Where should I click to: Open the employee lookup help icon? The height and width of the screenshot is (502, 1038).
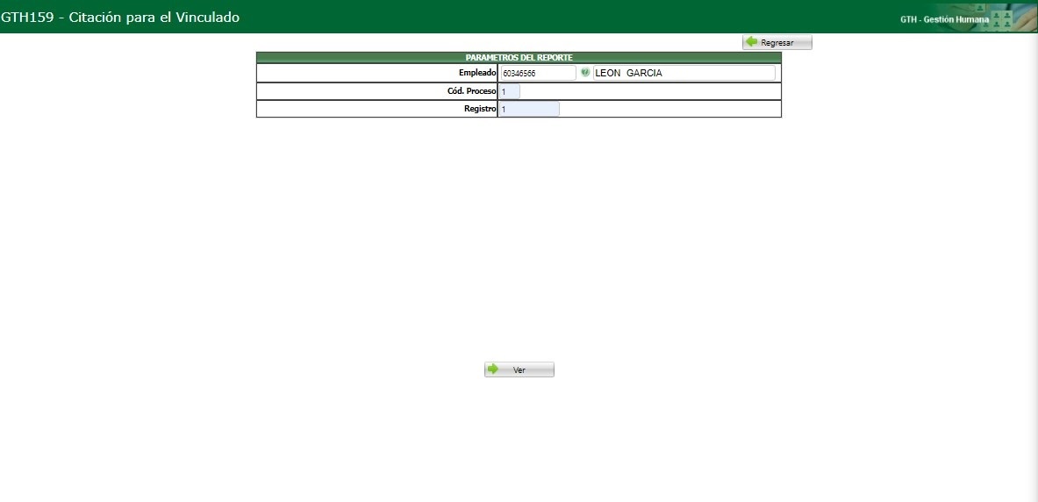tap(585, 72)
